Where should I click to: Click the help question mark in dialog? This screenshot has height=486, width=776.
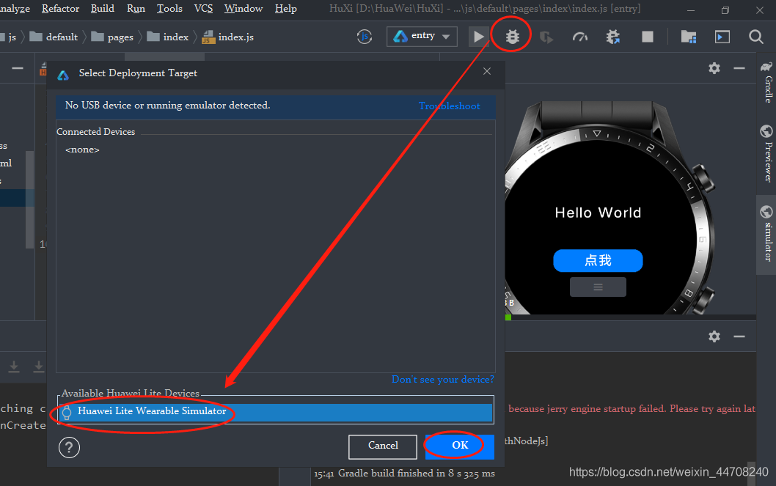(x=69, y=447)
